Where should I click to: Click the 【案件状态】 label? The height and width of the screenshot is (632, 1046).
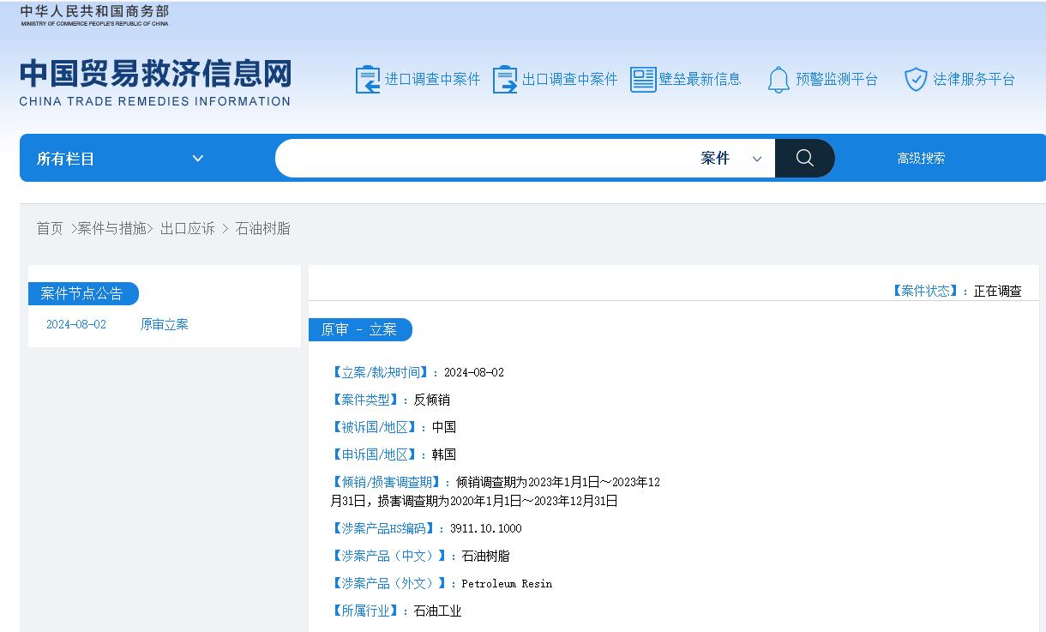(924, 291)
